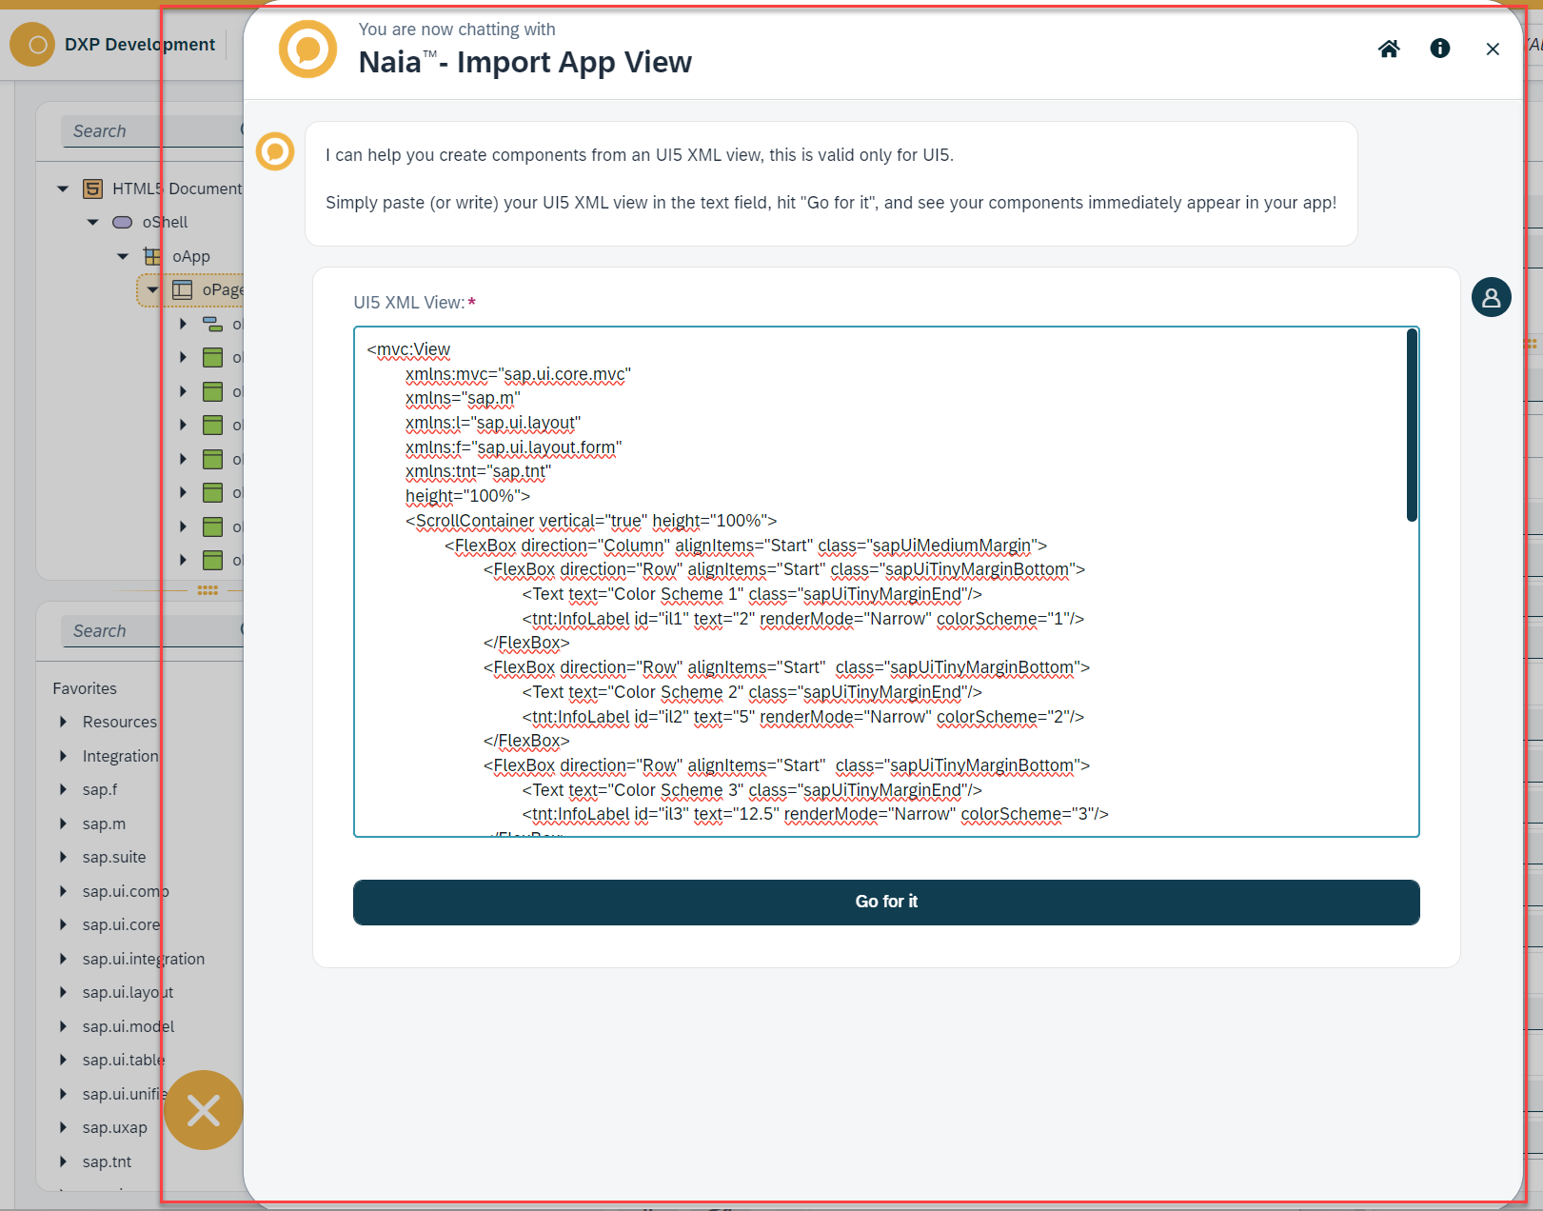The width and height of the screenshot is (1543, 1211).
Task: Click the tree Search field
Action: tap(152, 131)
